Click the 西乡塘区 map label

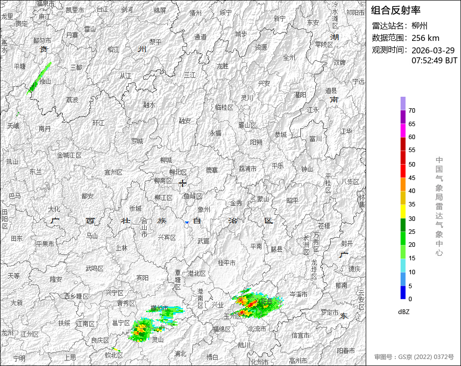[76, 296]
